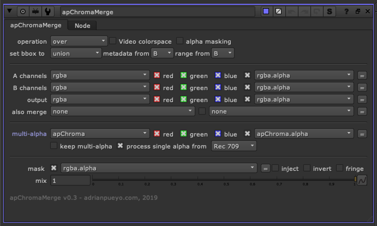This screenshot has width=377, height=226.
Task: Click the S script button in titlebar
Action: point(330,11)
